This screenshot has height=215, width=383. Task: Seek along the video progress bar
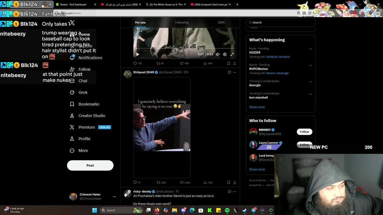(x=185, y=49)
